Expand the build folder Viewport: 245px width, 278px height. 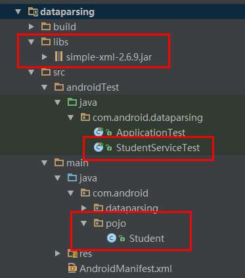(x=32, y=27)
